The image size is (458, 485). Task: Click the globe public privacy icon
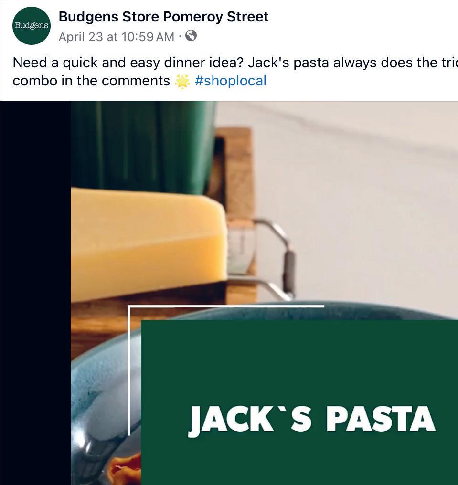[191, 36]
